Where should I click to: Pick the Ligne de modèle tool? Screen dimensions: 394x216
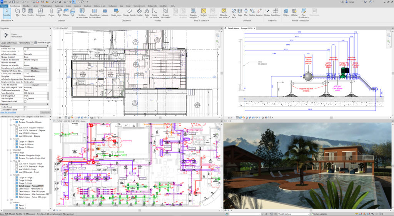[155, 13]
